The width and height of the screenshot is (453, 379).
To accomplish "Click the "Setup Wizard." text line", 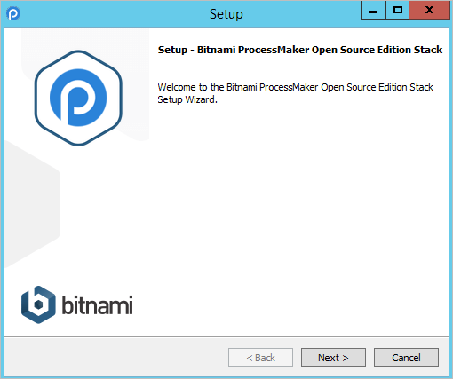I will tap(187, 99).
